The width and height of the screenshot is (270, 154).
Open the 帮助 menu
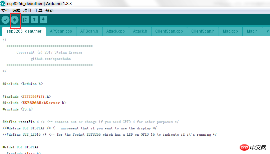(49, 11)
